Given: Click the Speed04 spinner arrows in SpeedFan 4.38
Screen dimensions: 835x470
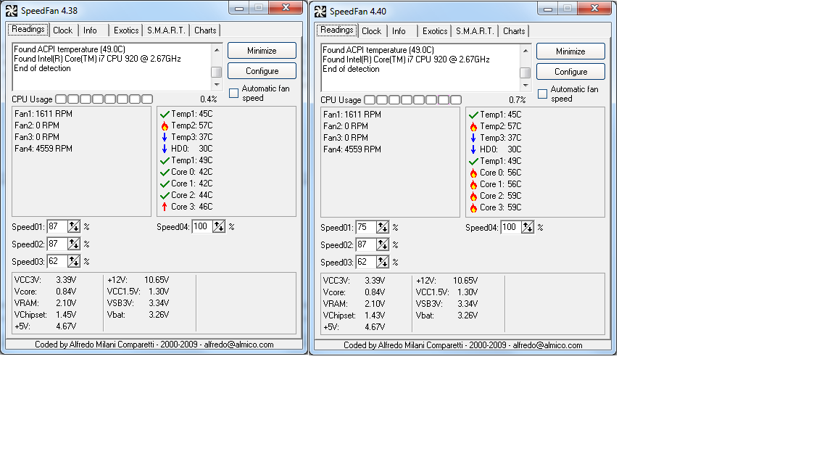Looking at the screenshot, I should coord(219,226).
